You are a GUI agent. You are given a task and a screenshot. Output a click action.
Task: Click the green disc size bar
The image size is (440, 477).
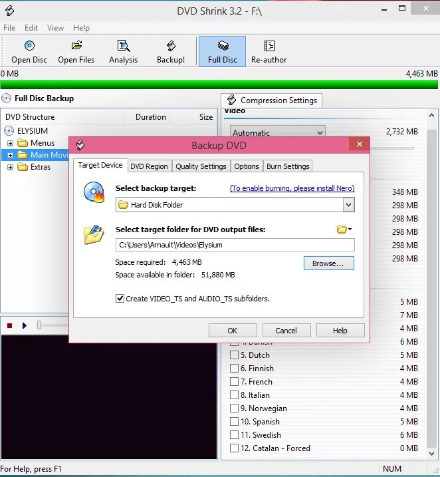(219, 84)
